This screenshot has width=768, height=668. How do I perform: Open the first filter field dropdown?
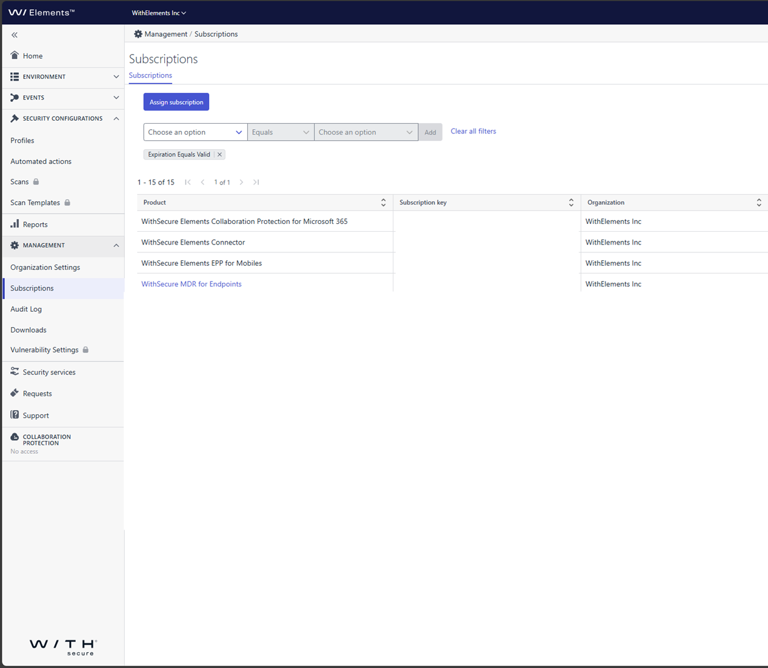(x=195, y=132)
